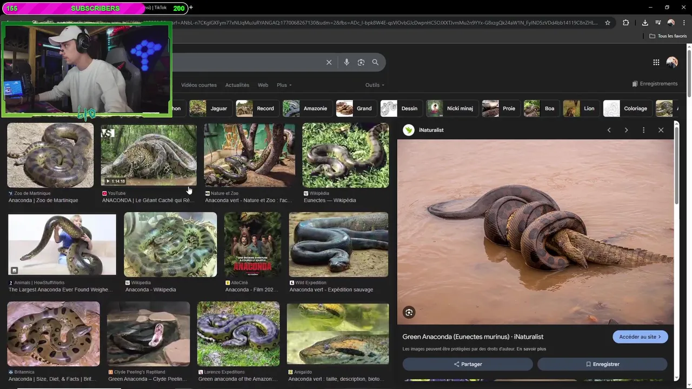Switch to the Actualités tab
Screen dimensions: 692x389
237,85
